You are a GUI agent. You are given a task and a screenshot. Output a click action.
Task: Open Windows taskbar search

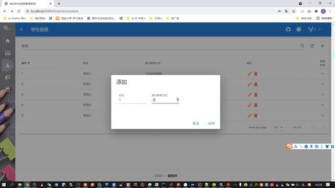pyautogui.click(x=12, y=184)
